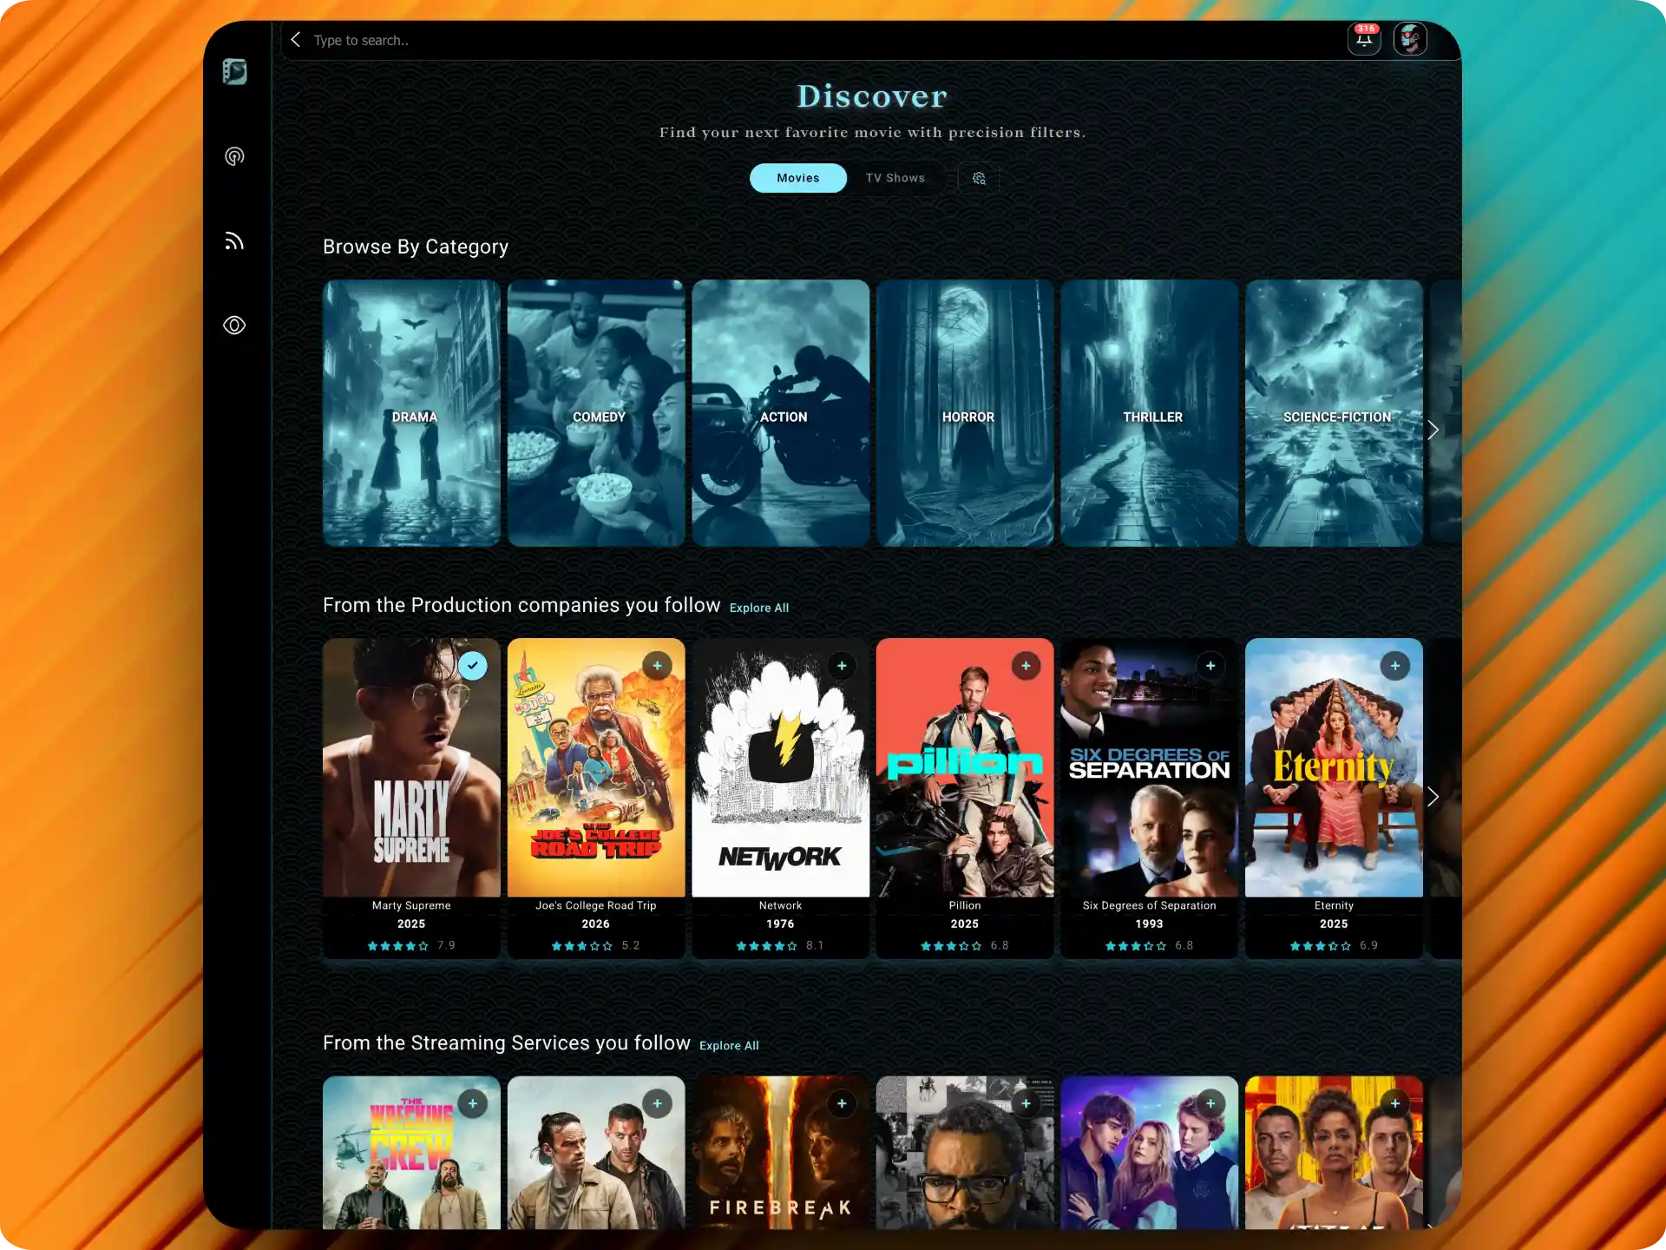Open the user profile avatar

tap(1410, 39)
